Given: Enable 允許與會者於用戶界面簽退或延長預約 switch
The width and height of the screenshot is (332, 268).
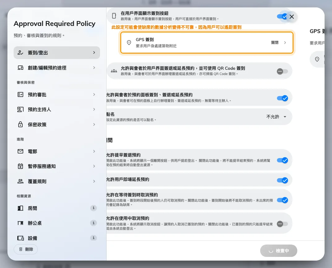Looking at the screenshot, I should coord(282,71).
